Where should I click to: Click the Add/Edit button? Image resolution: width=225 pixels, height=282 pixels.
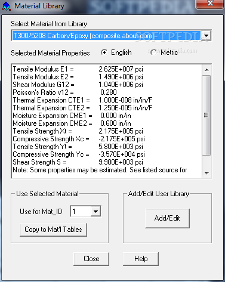pos(167,218)
